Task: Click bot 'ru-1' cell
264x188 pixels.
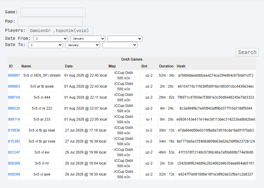Action: [x=149, y=119]
